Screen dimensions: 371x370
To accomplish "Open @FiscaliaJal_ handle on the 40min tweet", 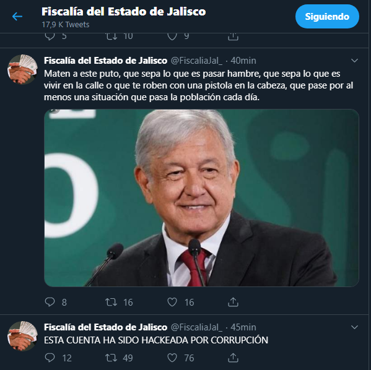I will [x=196, y=61].
